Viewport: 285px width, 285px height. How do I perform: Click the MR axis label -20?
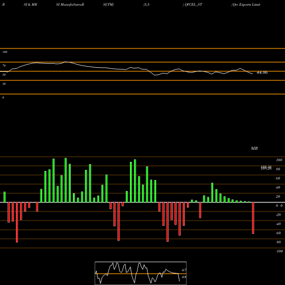[279, 215]
